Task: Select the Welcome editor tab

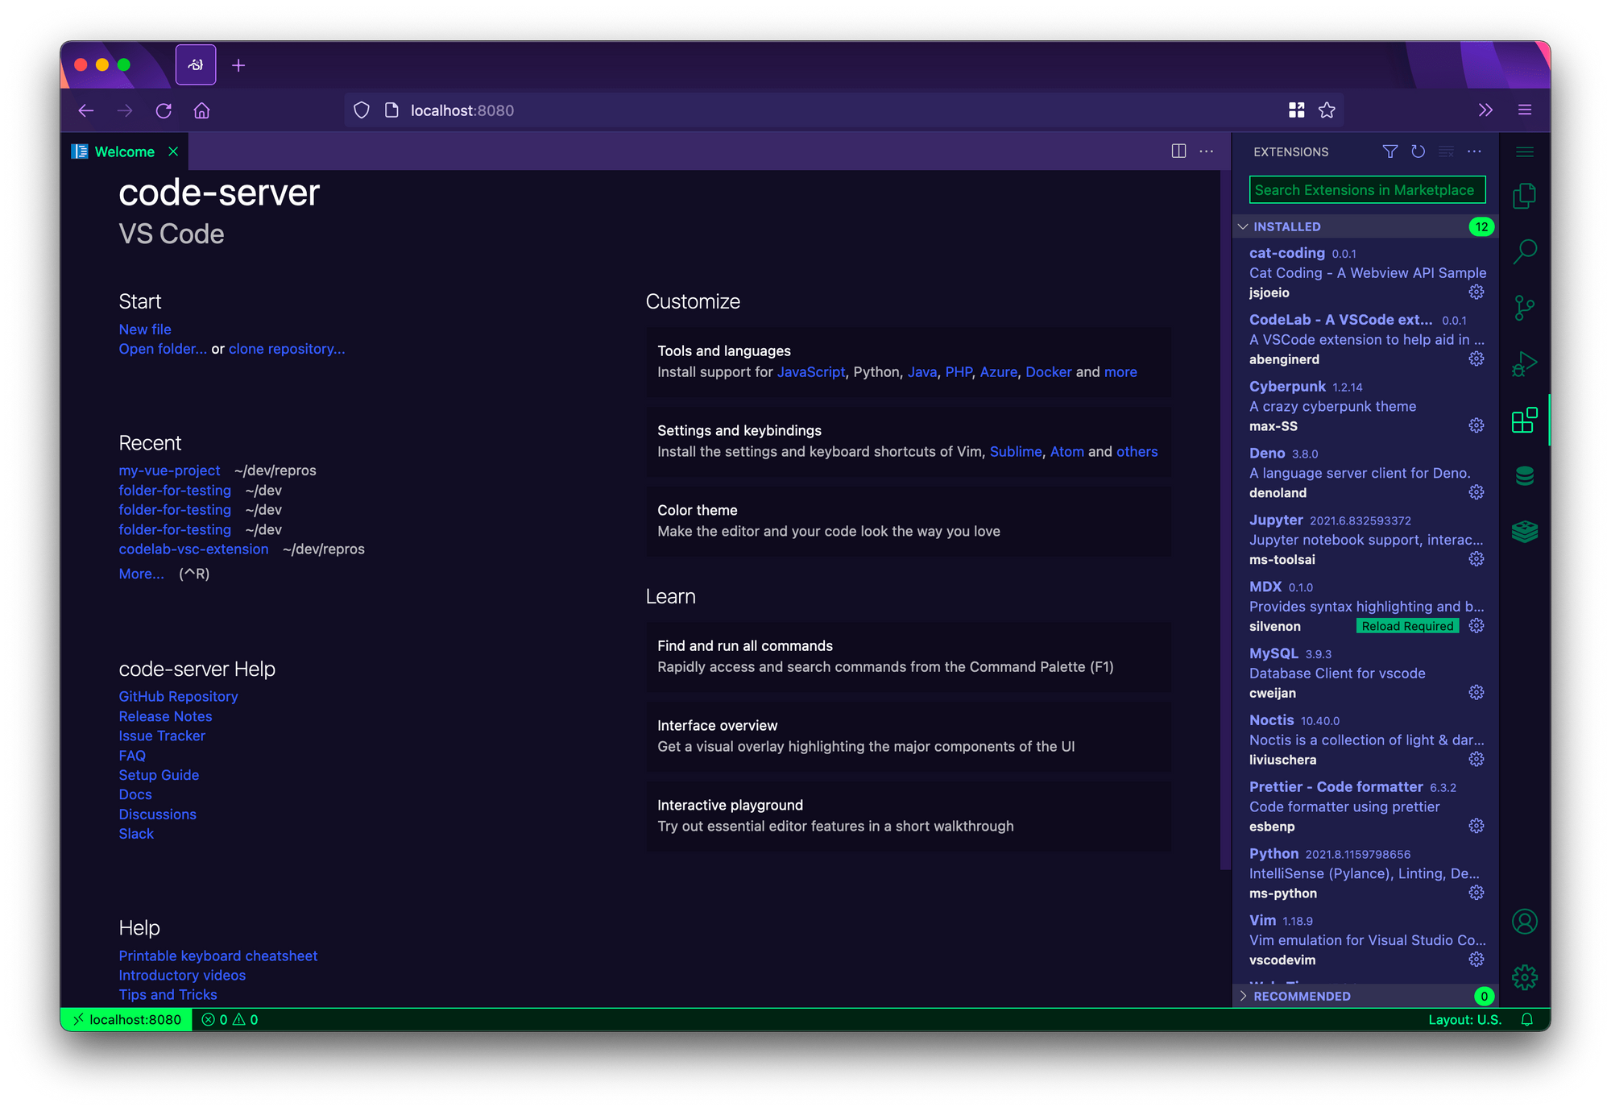Action: [x=124, y=151]
